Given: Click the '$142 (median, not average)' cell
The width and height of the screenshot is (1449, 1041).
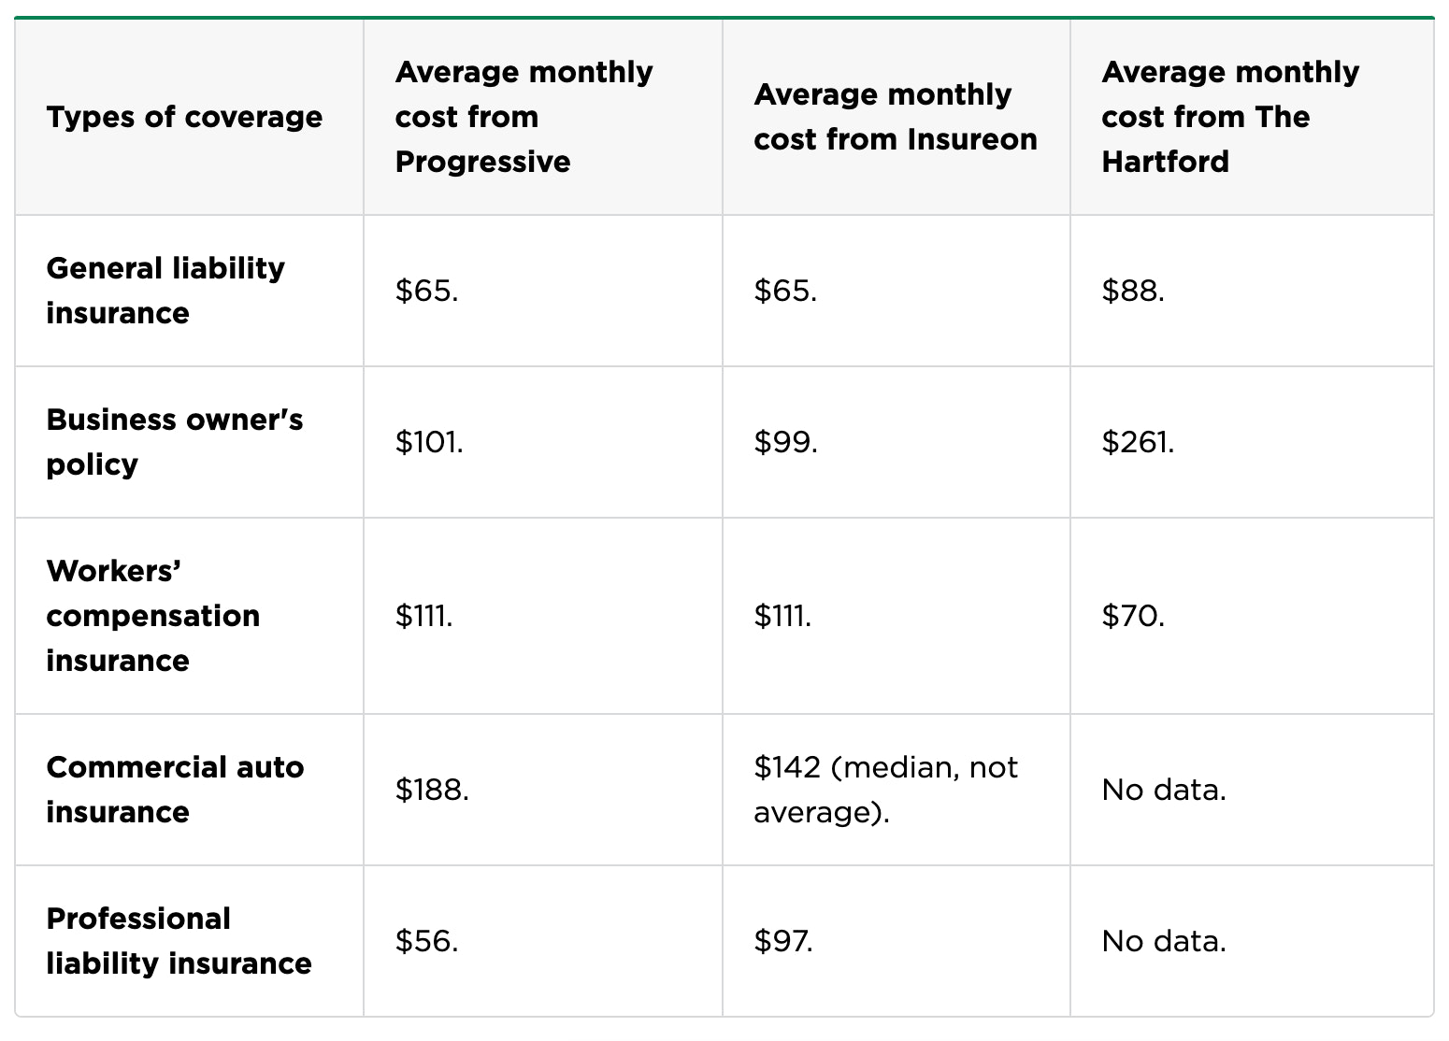Looking at the screenshot, I should [885, 790].
